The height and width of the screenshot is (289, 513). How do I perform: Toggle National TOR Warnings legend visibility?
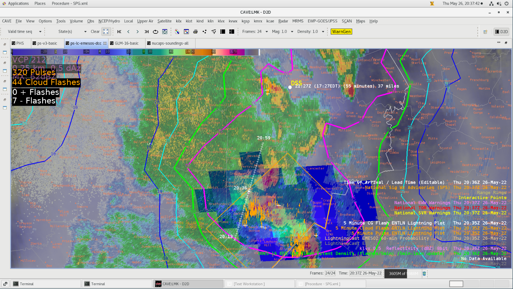pos(422,208)
